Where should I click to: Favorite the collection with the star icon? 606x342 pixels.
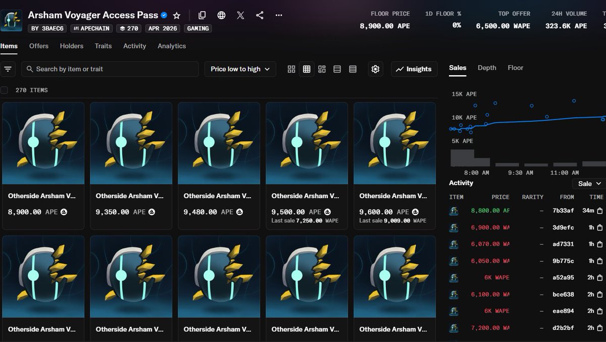176,16
